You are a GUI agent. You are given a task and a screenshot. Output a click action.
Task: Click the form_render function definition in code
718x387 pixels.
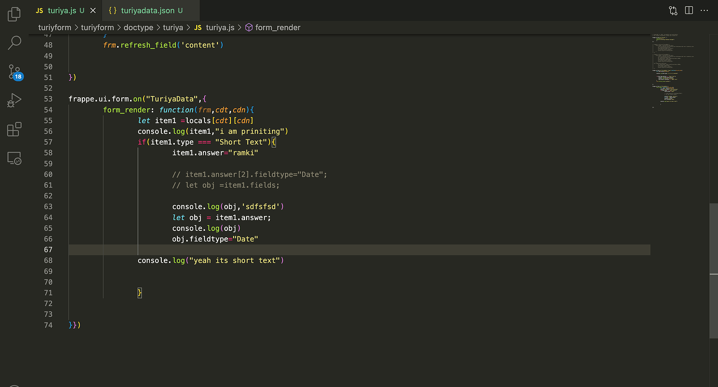point(178,110)
